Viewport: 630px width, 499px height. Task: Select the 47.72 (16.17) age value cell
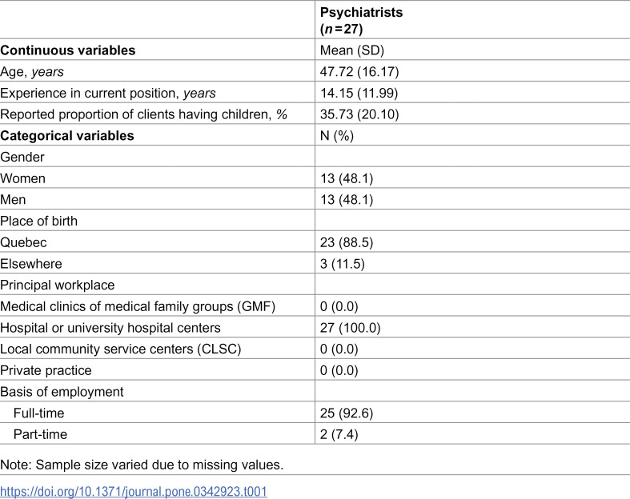coord(359,72)
